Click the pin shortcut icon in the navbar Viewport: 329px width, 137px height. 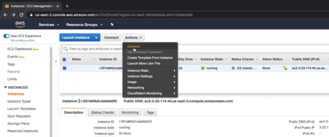(112, 24)
